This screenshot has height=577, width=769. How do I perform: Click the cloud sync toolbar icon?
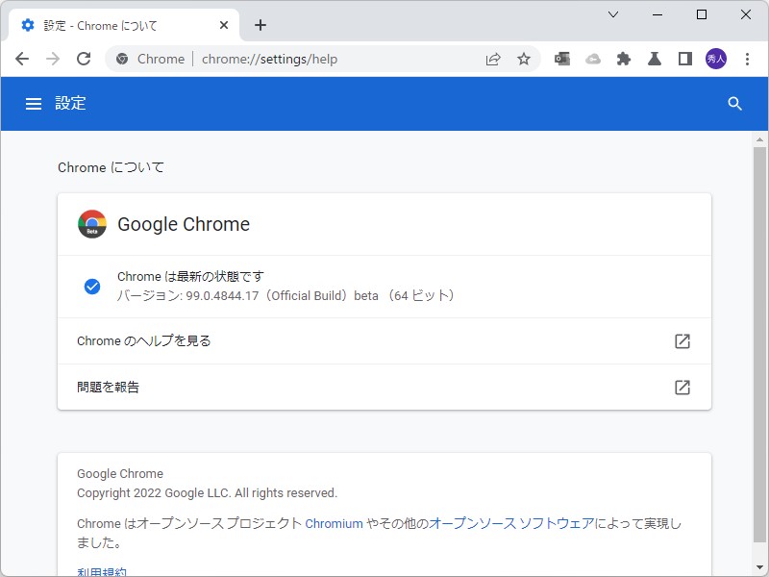[593, 59]
